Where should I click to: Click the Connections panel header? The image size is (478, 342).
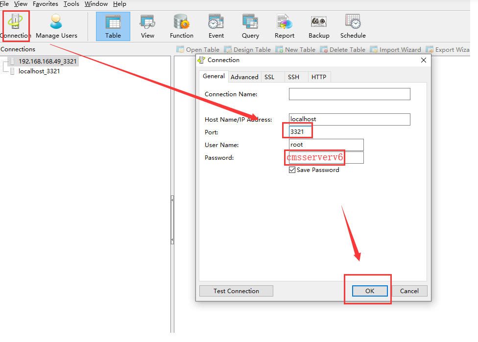click(x=18, y=49)
